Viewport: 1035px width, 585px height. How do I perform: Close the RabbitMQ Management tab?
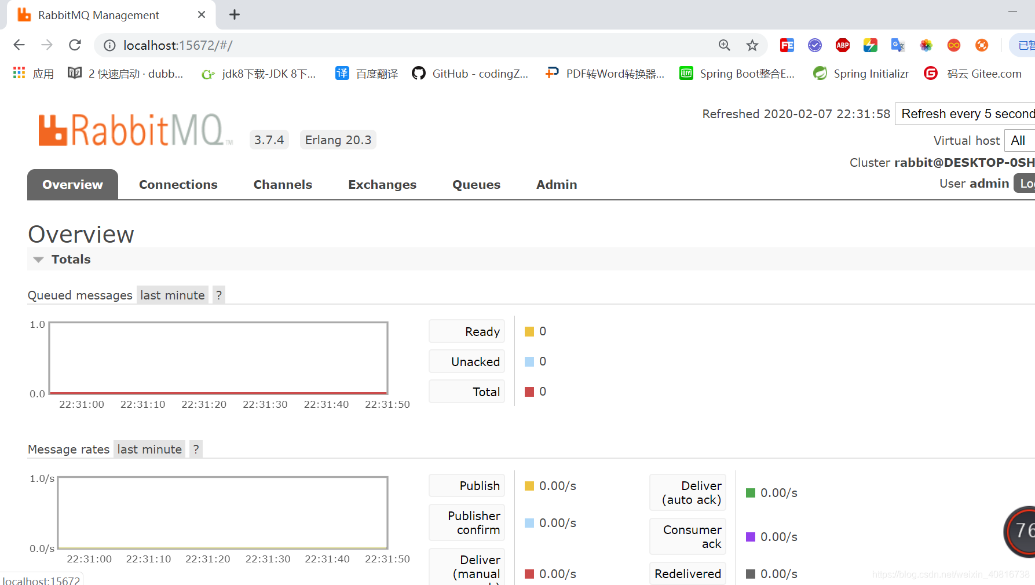pyautogui.click(x=202, y=14)
